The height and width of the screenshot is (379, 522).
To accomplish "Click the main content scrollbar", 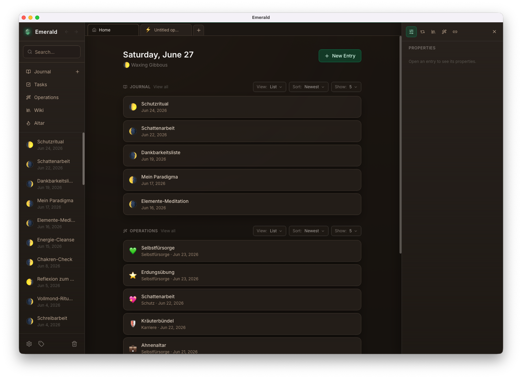I will [401, 145].
